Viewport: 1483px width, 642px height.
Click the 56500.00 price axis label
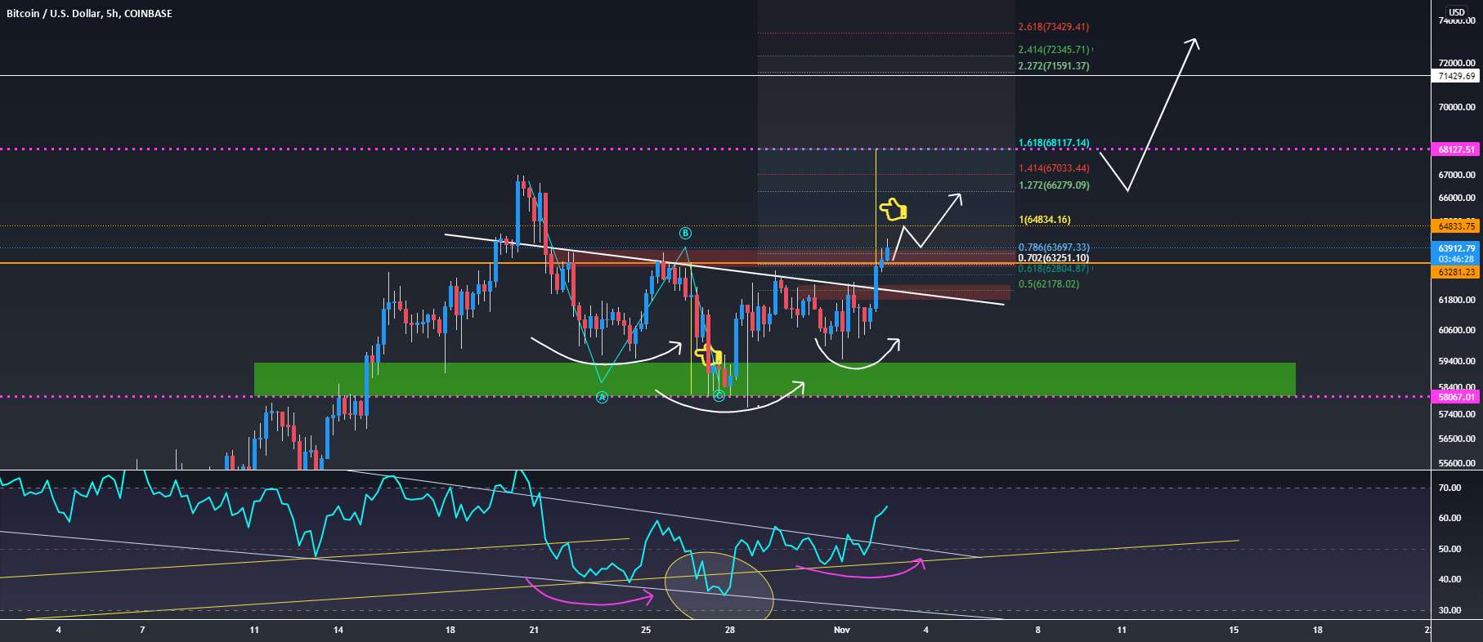tap(1457, 439)
